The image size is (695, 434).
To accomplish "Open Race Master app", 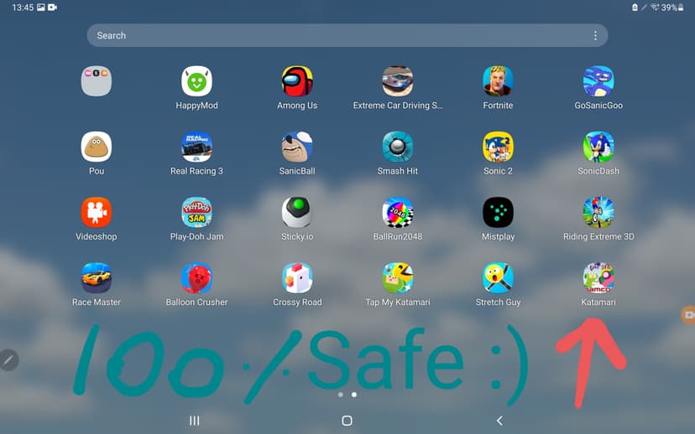I will tap(97, 278).
